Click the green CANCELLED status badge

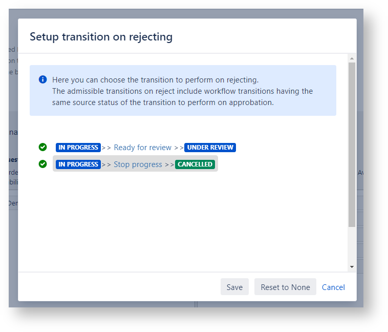pyautogui.click(x=195, y=164)
